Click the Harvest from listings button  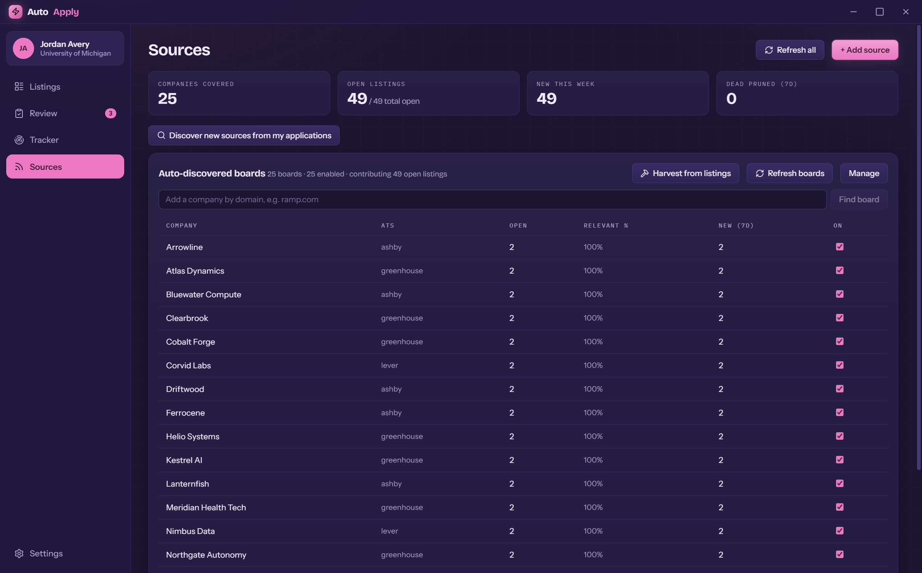(x=685, y=173)
